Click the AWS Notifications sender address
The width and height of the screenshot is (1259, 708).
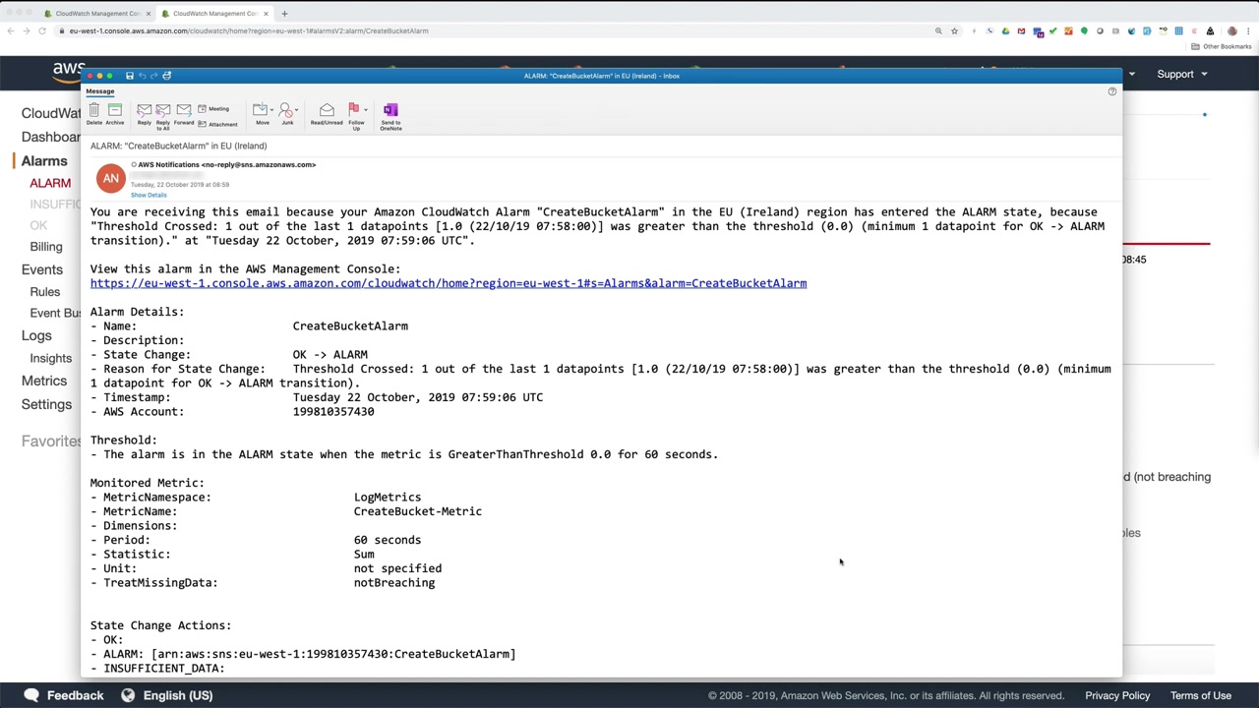[226, 165]
